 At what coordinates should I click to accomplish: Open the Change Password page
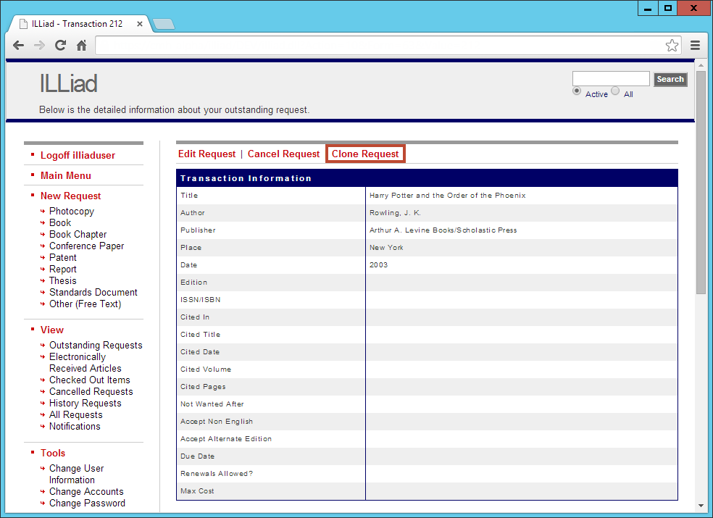click(87, 503)
